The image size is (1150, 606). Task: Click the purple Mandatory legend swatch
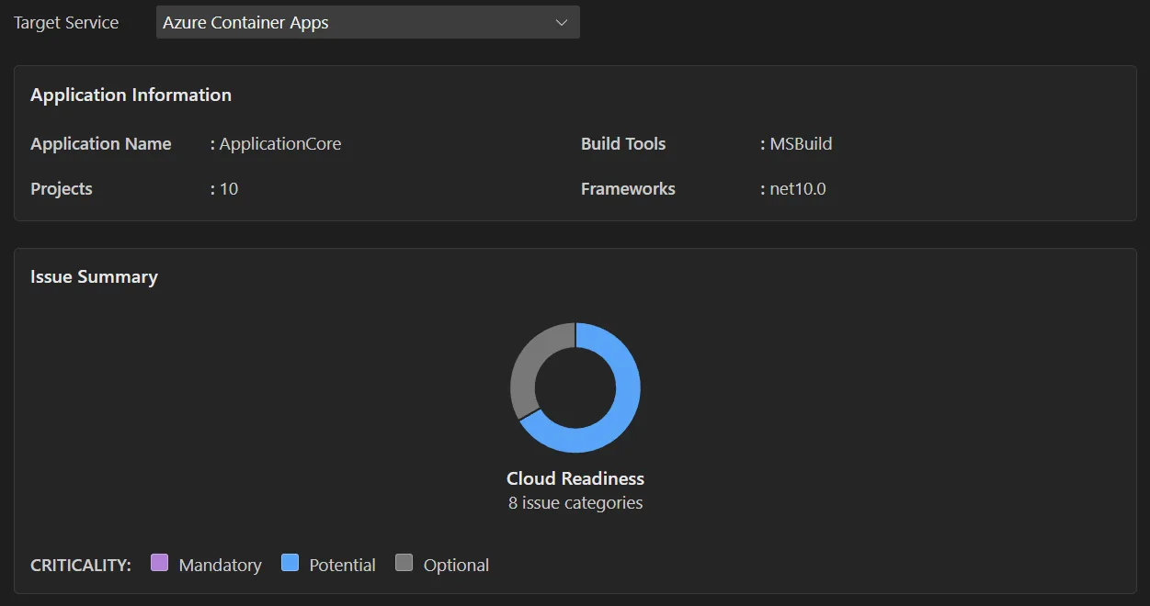[x=159, y=563]
